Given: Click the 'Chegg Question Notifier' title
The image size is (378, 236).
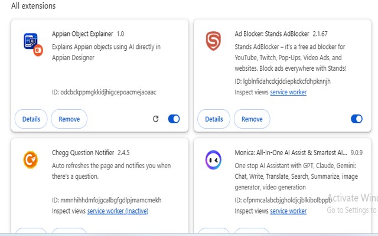Looking at the screenshot, I should [x=83, y=153].
